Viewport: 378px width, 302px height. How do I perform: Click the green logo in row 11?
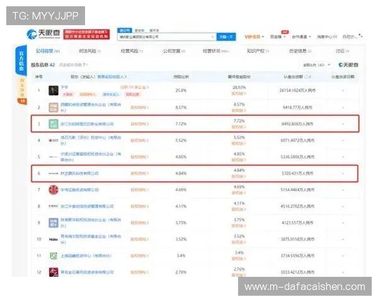54,255
